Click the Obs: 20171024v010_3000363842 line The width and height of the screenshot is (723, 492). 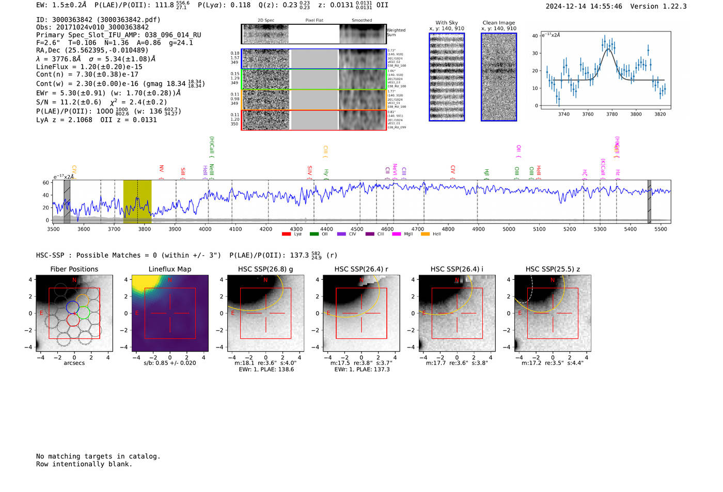click(x=92, y=27)
